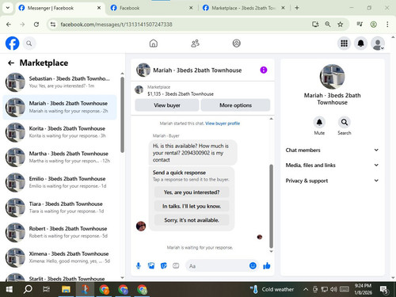The width and height of the screenshot is (396, 297).
Task: Open Robert's conversation
Action: click(59, 232)
